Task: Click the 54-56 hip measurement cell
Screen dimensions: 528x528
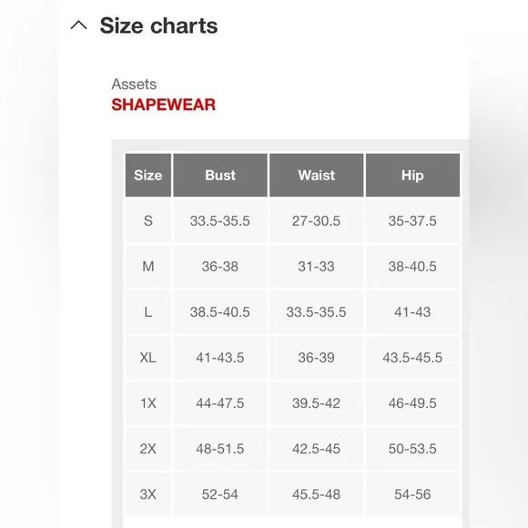Action: tap(412, 494)
